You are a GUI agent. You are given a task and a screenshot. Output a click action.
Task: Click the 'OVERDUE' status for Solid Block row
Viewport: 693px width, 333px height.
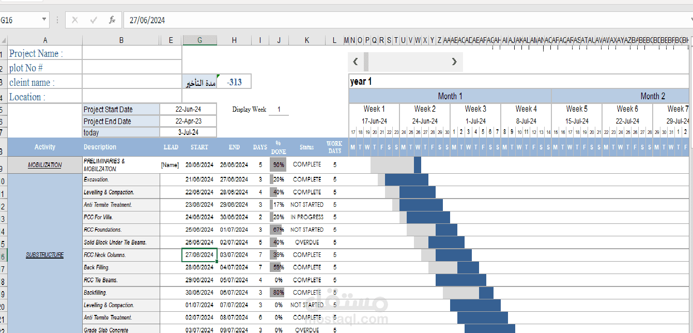coord(307,242)
